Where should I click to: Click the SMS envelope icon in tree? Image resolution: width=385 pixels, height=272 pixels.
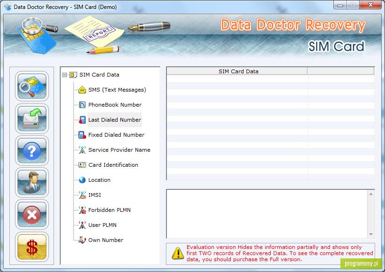pos(82,90)
